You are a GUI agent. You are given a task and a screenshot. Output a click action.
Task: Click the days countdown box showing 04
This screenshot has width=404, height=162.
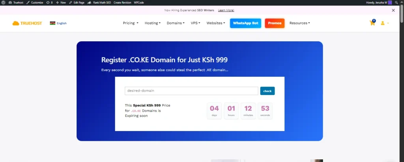click(214, 110)
